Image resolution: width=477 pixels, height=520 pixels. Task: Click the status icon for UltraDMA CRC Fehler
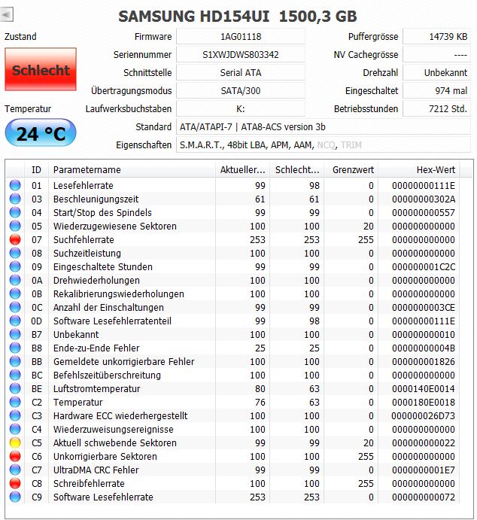coord(15,470)
